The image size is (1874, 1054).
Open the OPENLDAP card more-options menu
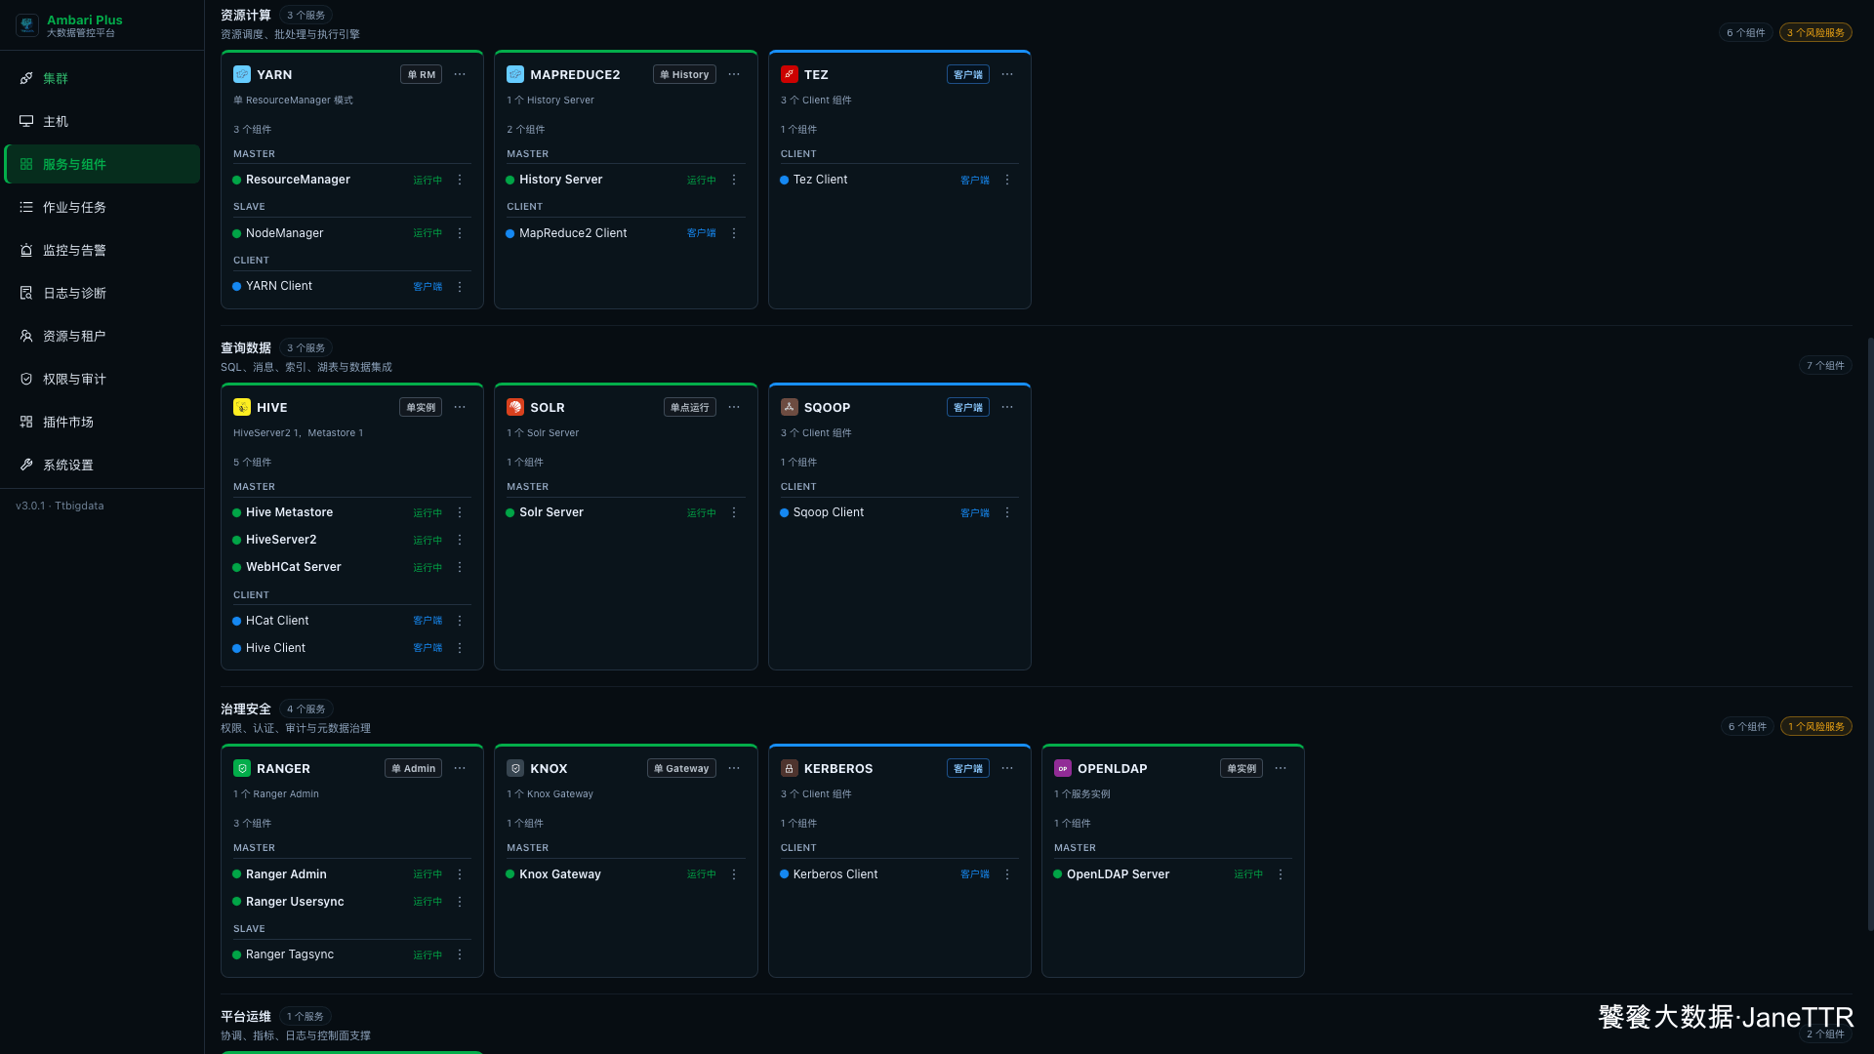click(x=1281, y=768)
